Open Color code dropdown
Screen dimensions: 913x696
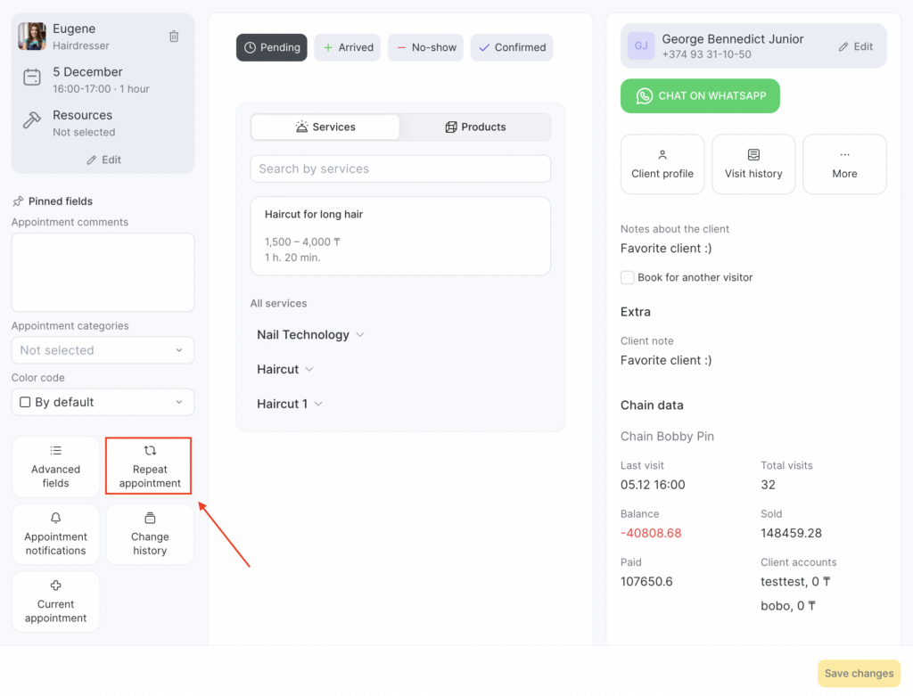click(x=103, y=402)
